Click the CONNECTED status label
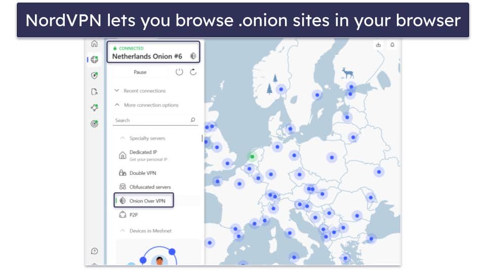The image size is (486, 273). 131,49
